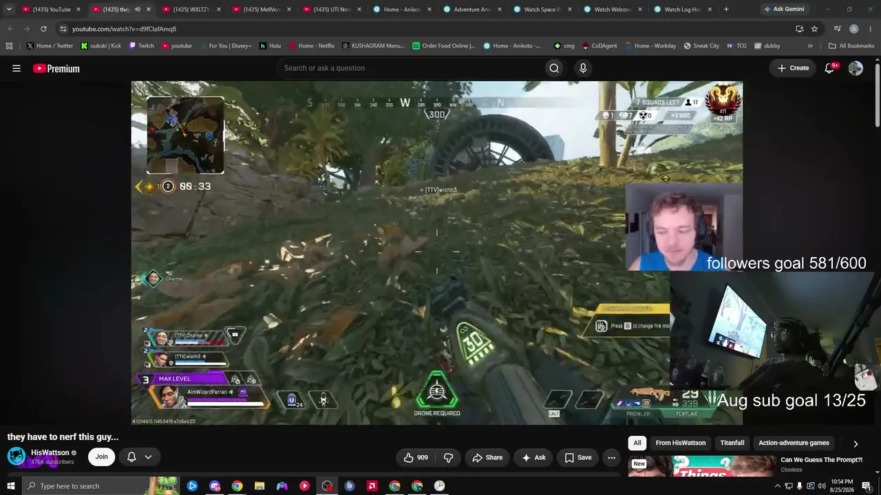
Task: Mute the playing tab via speaker icon
Action: pos(137,10)
